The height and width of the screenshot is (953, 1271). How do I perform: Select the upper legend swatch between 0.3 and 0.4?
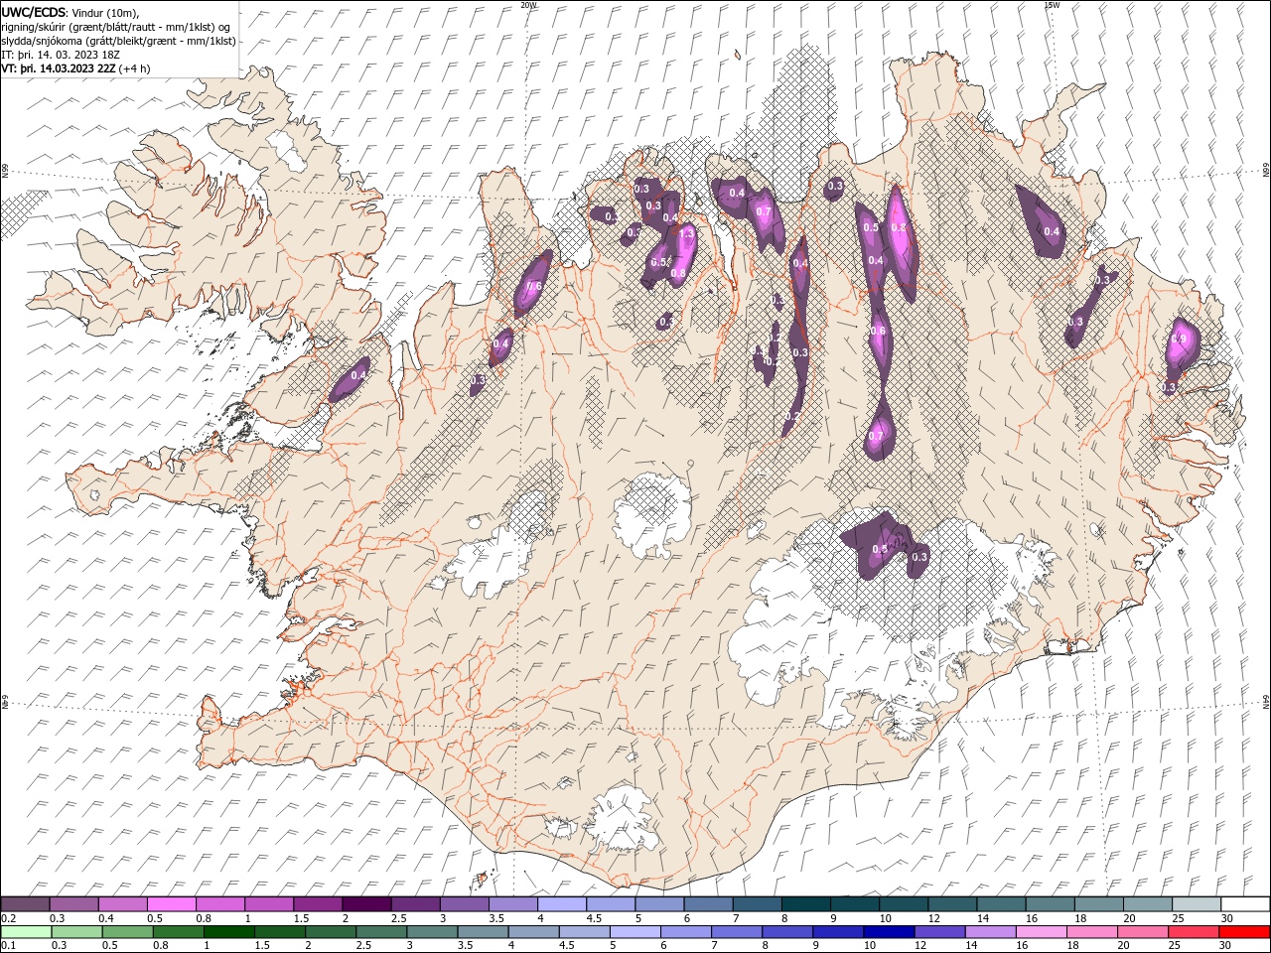pos(73,904)
